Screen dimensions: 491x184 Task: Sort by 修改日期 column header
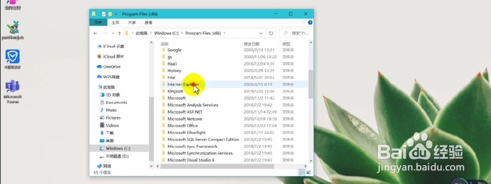tap(252, 44)
